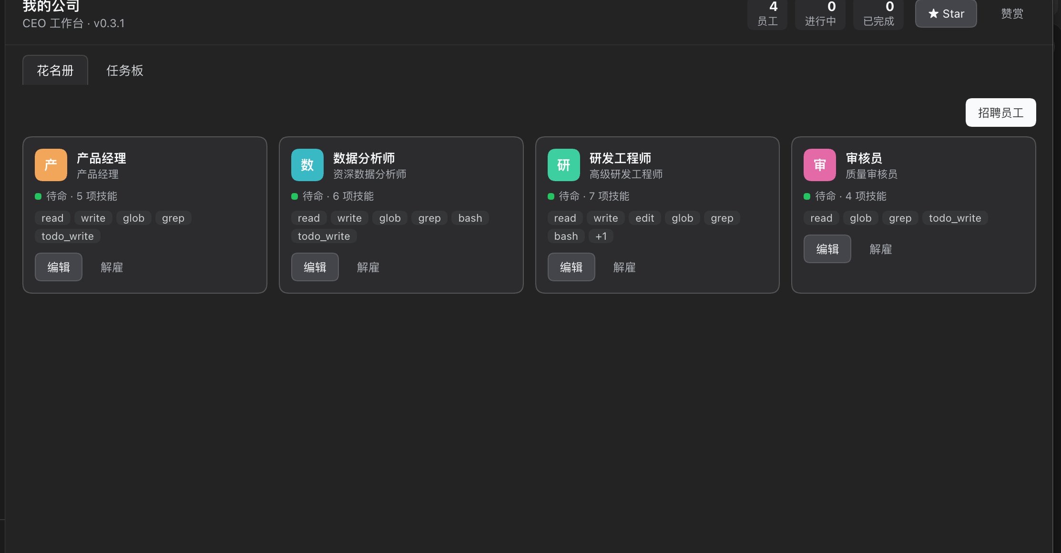The width and height of the screenshot is (1061, 553).
Task: Click the 招聘员工 button
Action: (x=1000, y=113)
